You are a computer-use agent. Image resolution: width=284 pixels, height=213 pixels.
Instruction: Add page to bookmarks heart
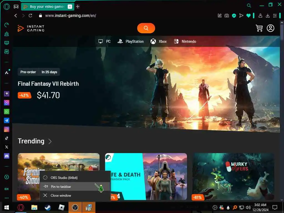pos(248,16)
